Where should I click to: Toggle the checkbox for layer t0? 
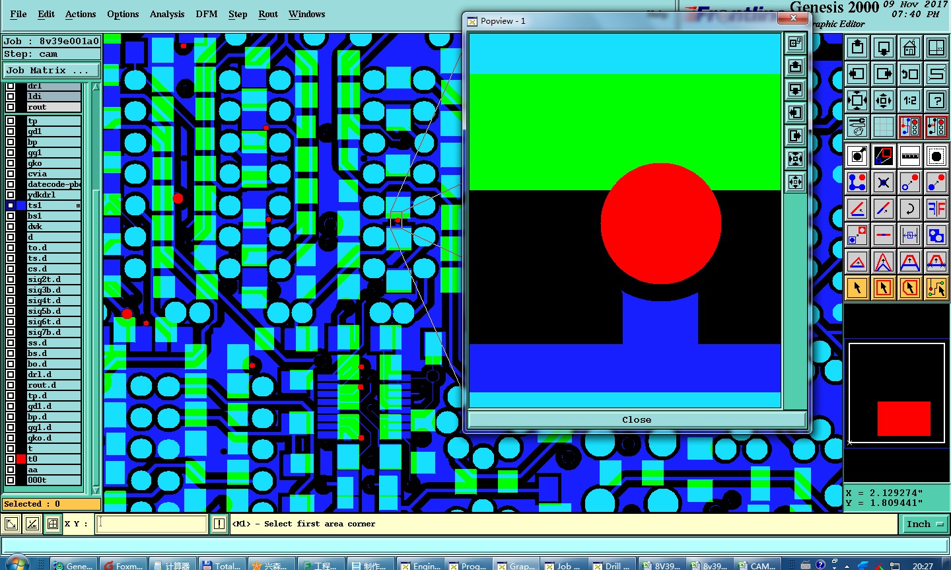pyautogui.click(x=11, y=459)
